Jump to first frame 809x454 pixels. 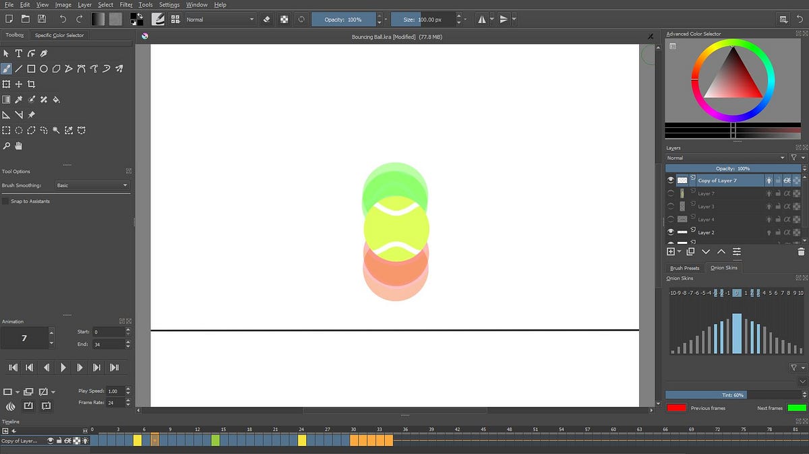pyautogui.click(x=13, y=367)
